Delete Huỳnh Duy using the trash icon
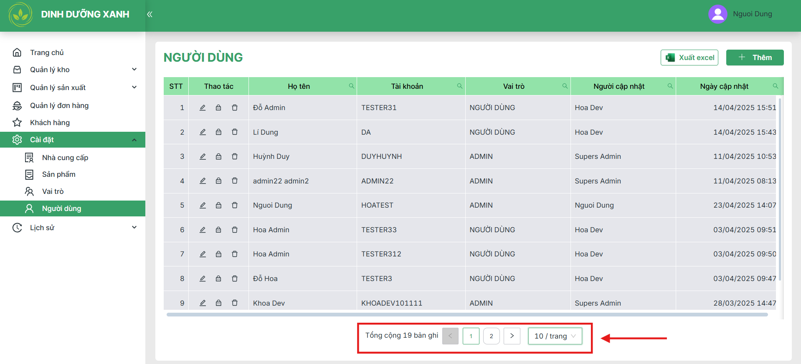 tap(235, 156)
